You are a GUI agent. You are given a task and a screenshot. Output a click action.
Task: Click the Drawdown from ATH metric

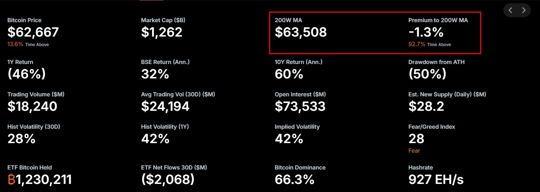click(x=437, y=70)
